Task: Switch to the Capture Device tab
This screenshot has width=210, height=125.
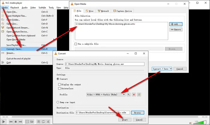Action: click(x=122, y=11)
